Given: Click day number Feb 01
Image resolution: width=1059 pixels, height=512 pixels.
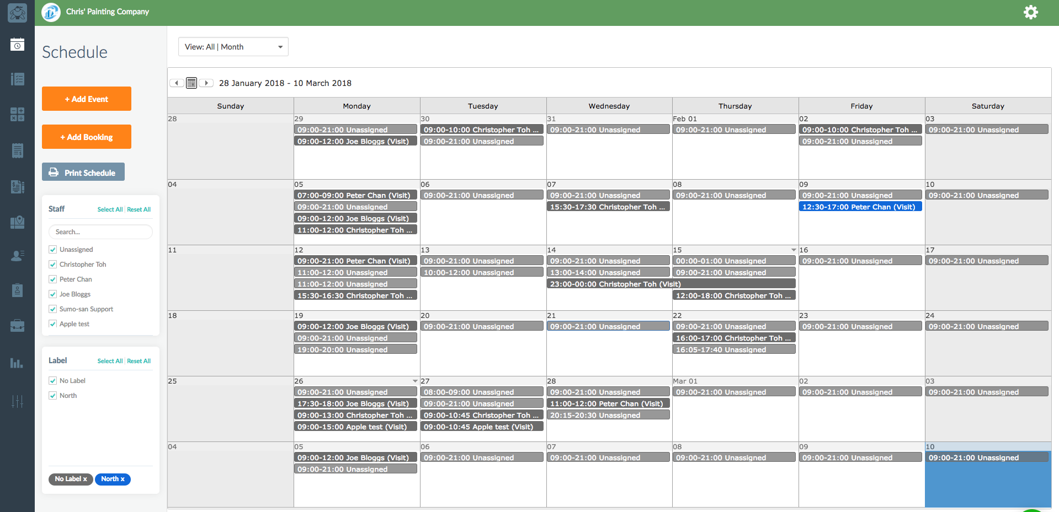Looking at the screenshot, I should click(685, 118).
